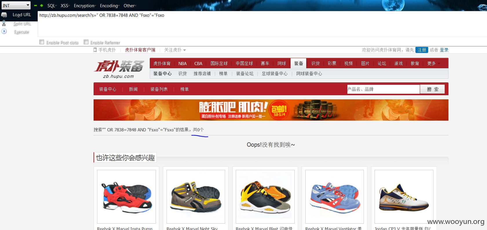This screenshot has width=487, height=230.
Task: Open the INT type dropdown
Action: pos(16,5)
